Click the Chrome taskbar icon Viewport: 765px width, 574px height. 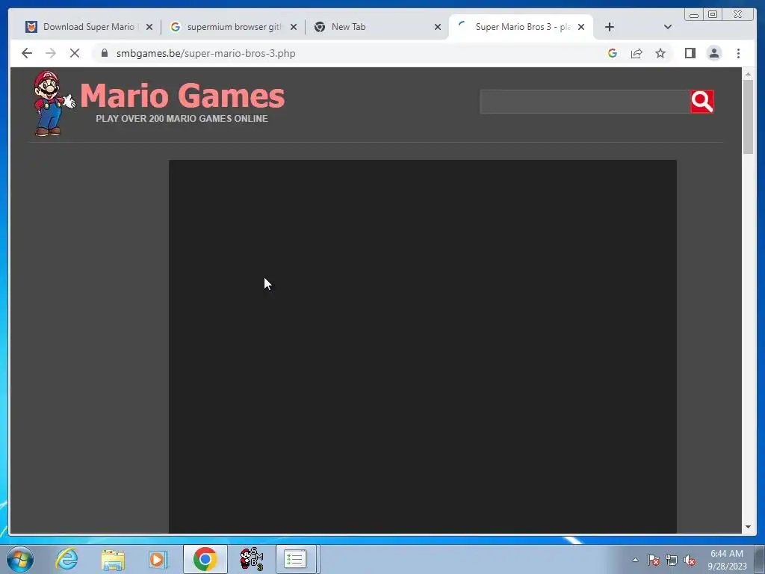(205, 559)
